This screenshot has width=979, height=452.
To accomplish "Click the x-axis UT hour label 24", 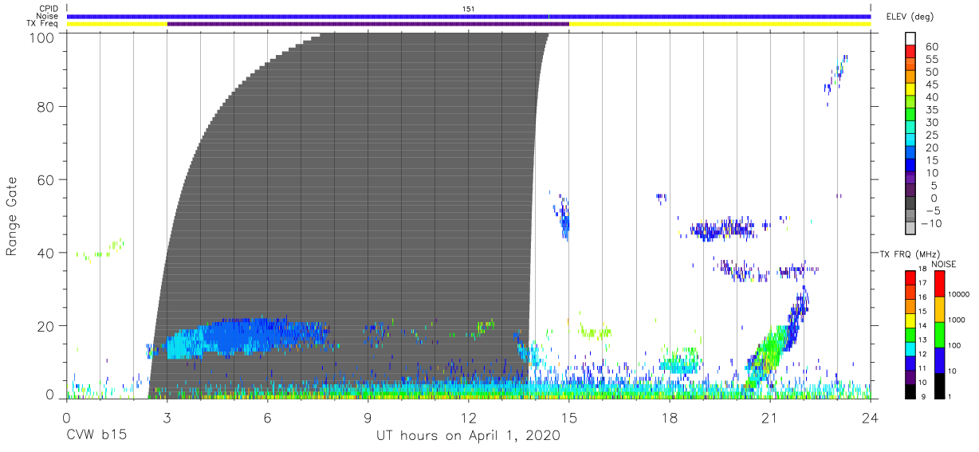I will tap(871, 417).
